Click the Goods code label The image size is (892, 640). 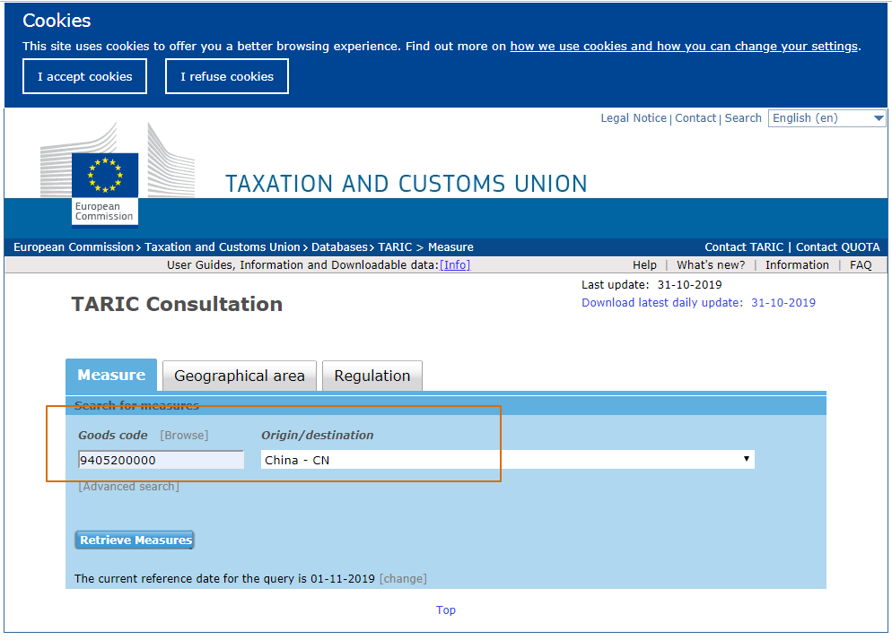113,436
